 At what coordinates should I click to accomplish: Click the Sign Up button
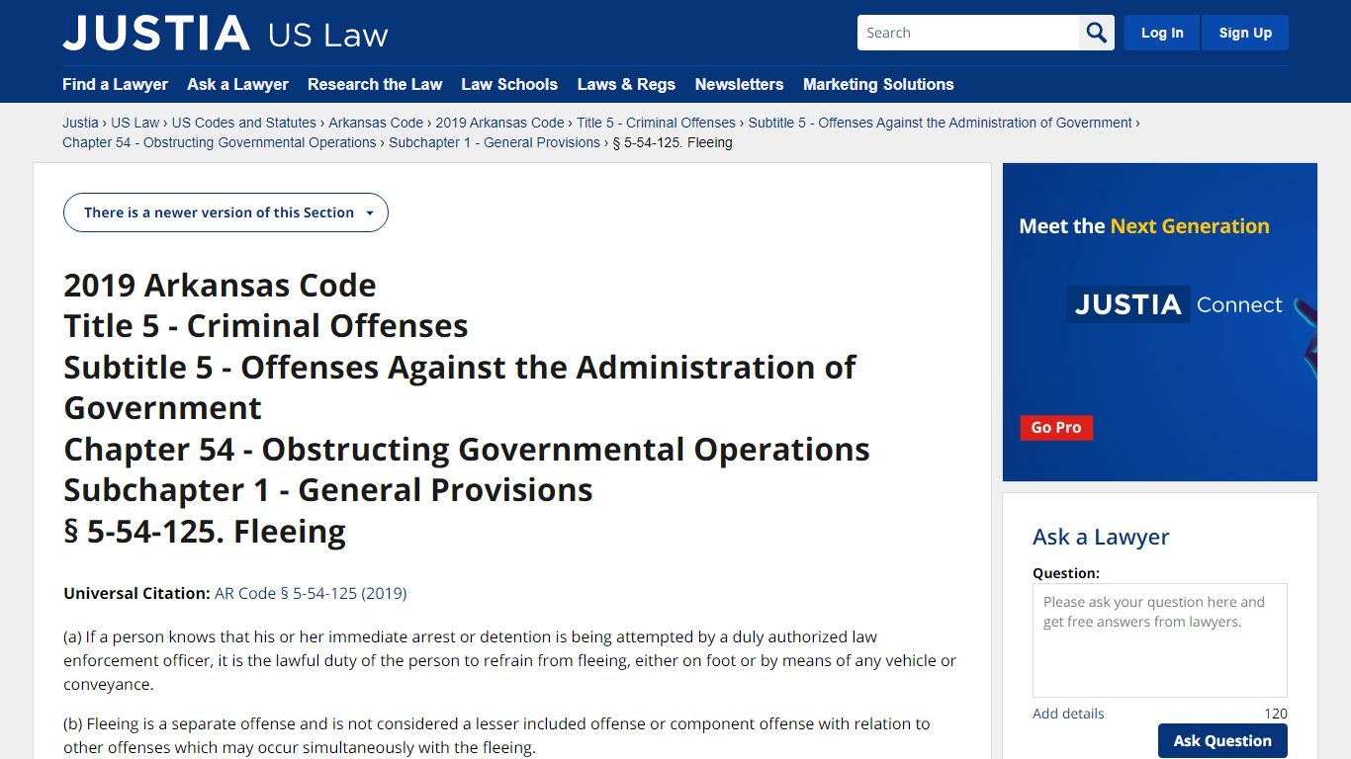tap(1245, 33)
